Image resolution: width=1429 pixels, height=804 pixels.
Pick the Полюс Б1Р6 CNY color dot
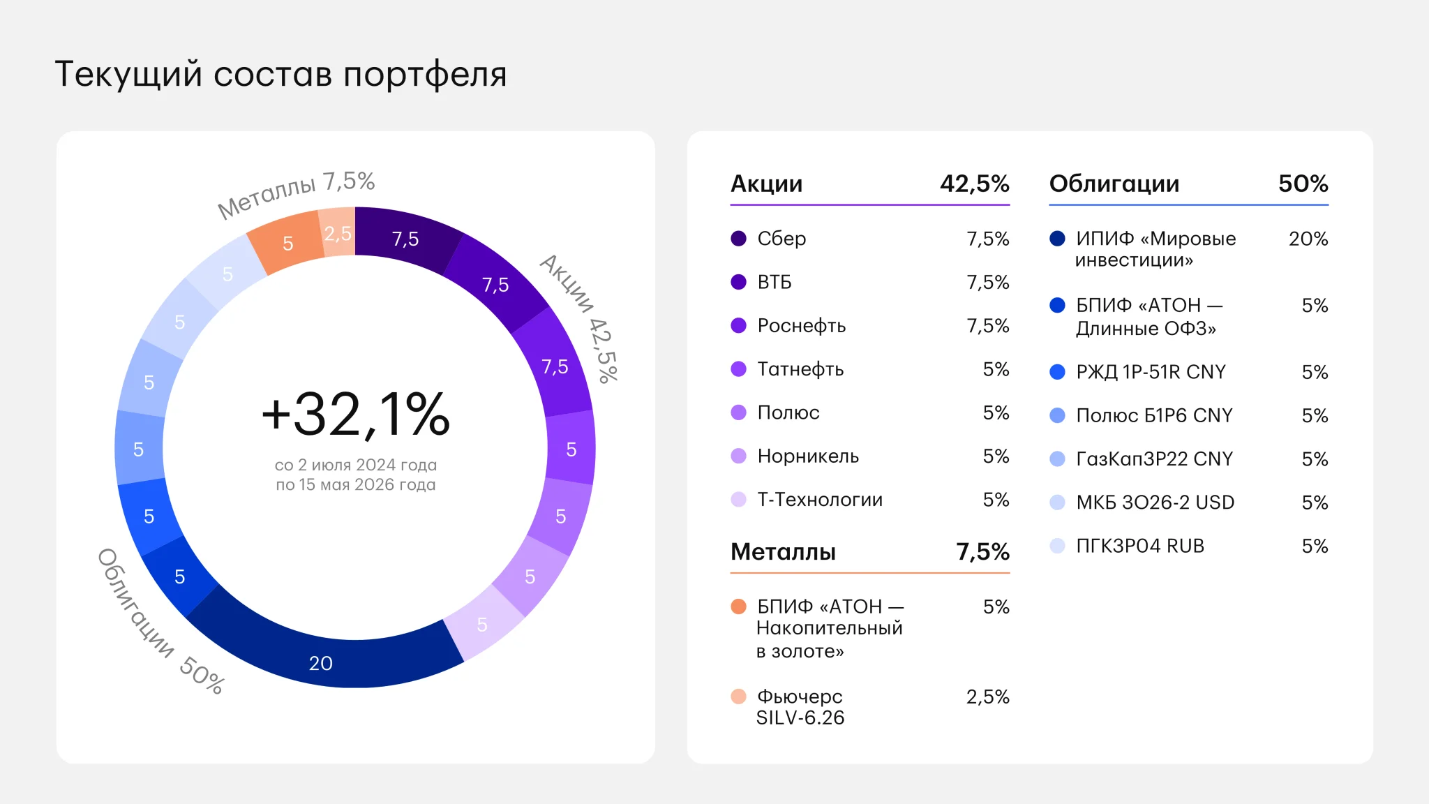pyautogui.click(x=1057, y=415)
